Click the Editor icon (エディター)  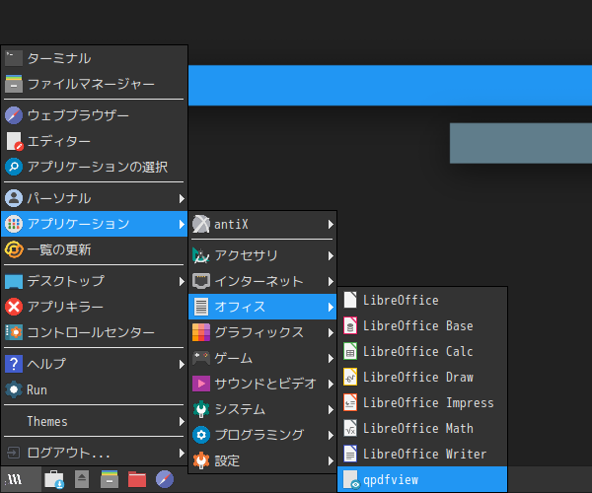click(x=15, y=141)
